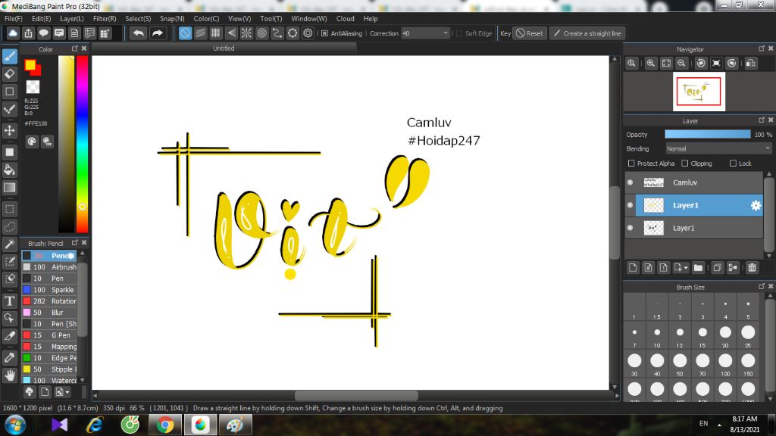This screenshot has width=776, height=436.
Task: Enable parallel lines snap
Action: [x=200, y=33]
